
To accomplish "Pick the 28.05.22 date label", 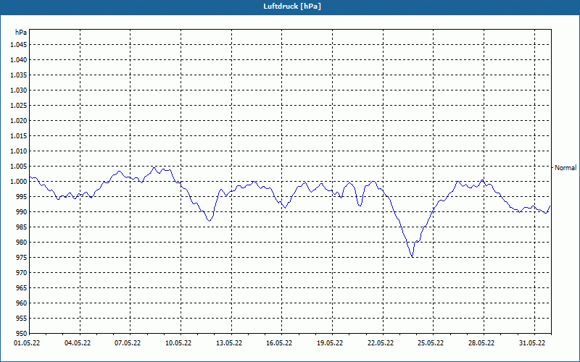I will point(481,342).
